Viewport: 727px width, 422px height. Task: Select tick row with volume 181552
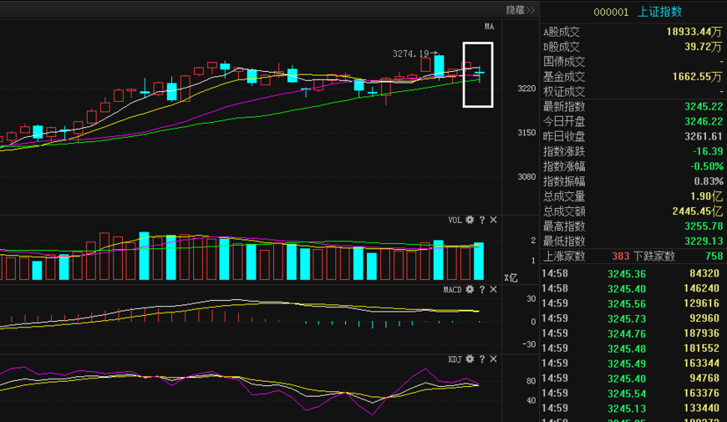pyautogui.click(x=633, y=348)
